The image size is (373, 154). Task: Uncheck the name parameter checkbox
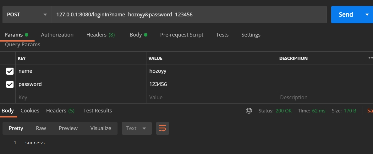pos(10,71)
